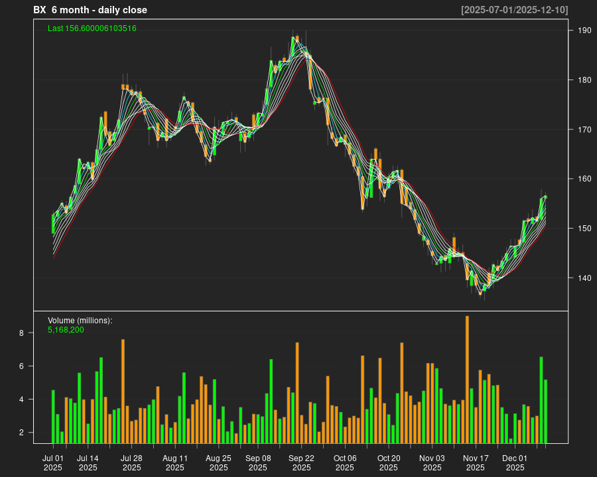Click the tall orange volume bar in late July
Screen dimensions: 597x477
(123, 391)
